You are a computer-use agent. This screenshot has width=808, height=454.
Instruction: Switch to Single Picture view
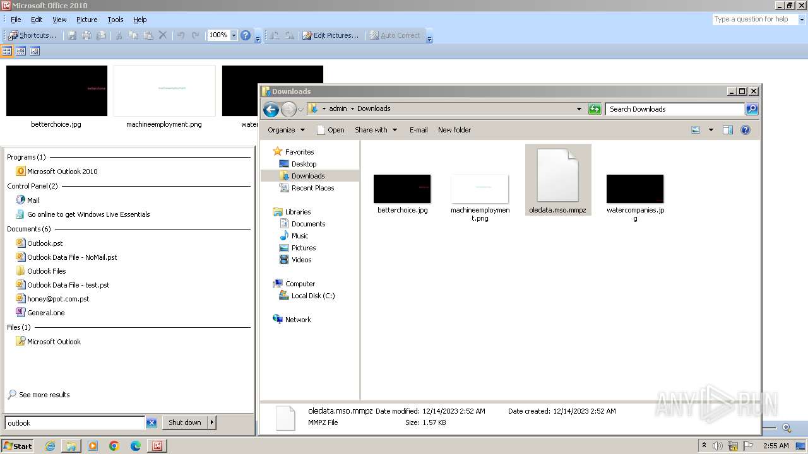coord(35,51)
